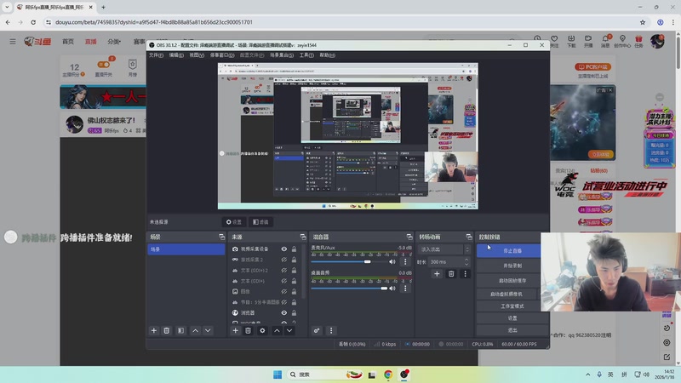Open the 文件(F) menu in OBS

[156, 54]
